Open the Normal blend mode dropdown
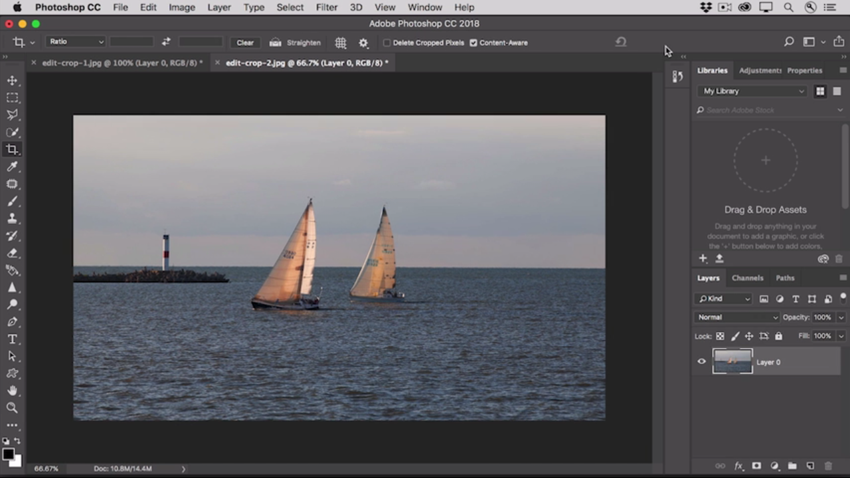Viewport: 850px width, 478px height. [x=737, y=317]
